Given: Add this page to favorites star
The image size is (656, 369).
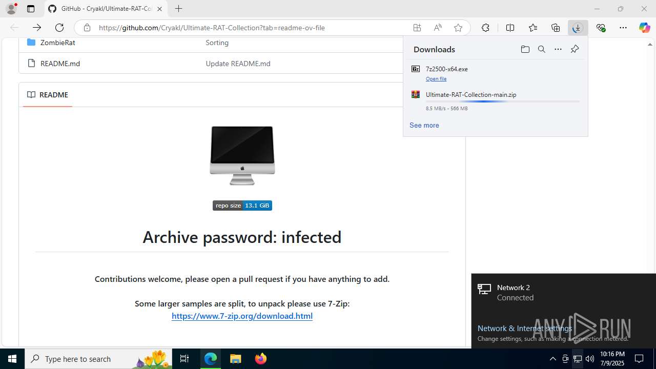Looking at the screenshot, I should point(458,28).
